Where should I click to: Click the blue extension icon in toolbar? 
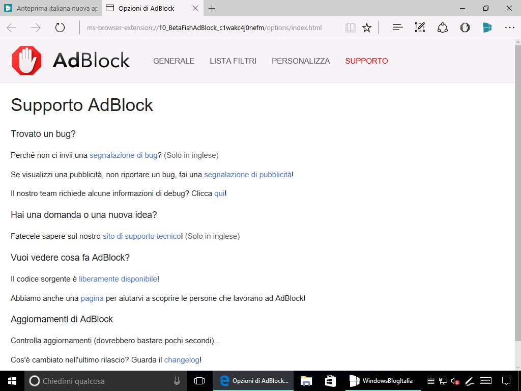point(487,27)
